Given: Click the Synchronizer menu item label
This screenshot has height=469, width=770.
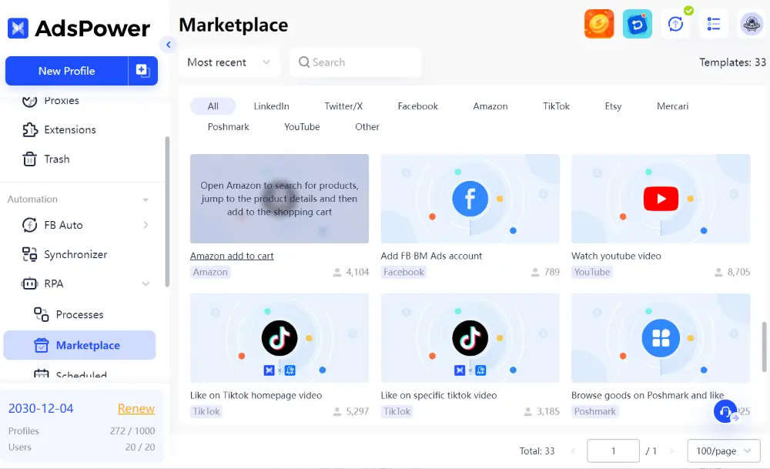Looking at the screenshot, I should click(x=75, y=254).
